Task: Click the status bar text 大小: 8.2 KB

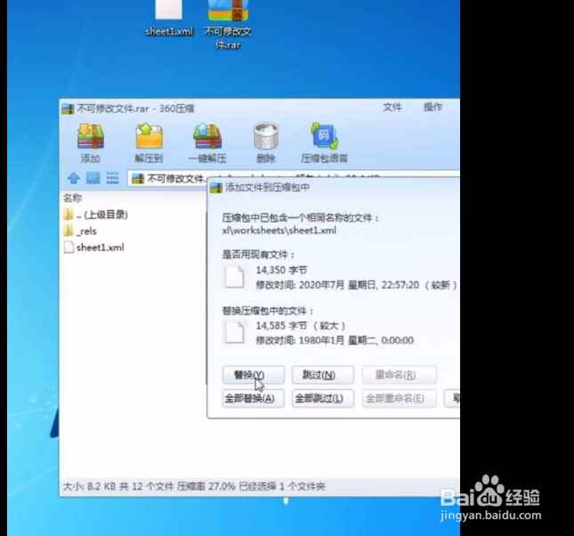Action: click(x=90, y=486)
